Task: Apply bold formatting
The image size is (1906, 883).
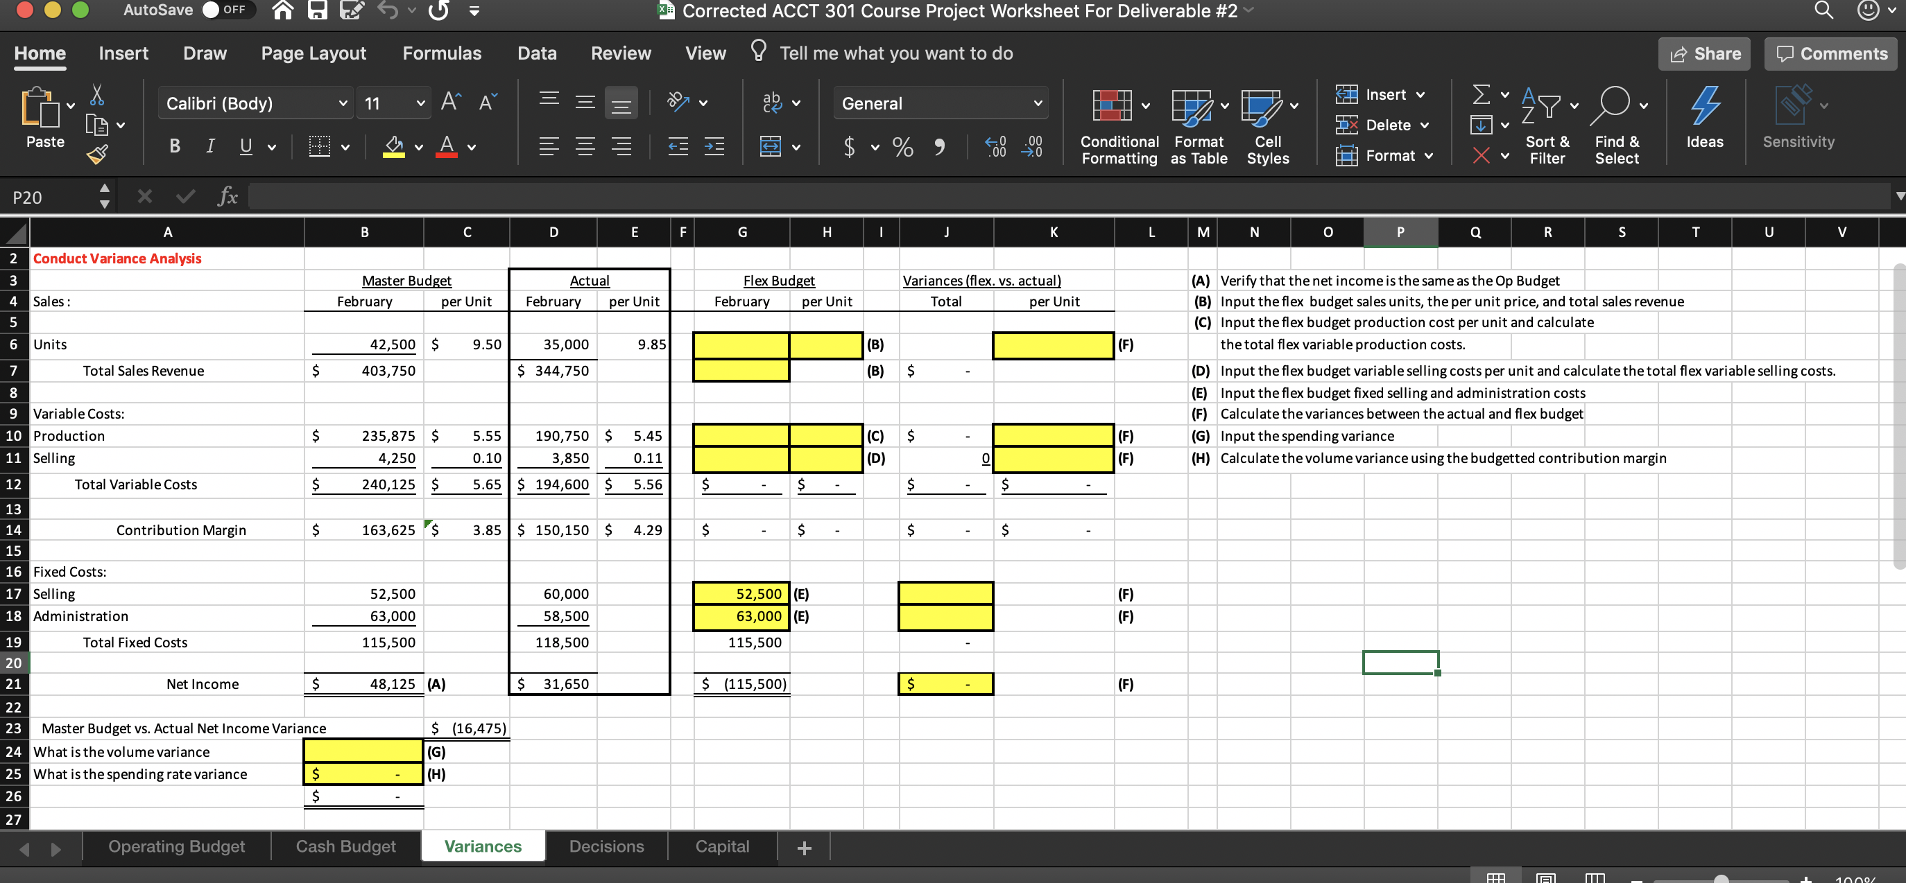Action: 175,146
